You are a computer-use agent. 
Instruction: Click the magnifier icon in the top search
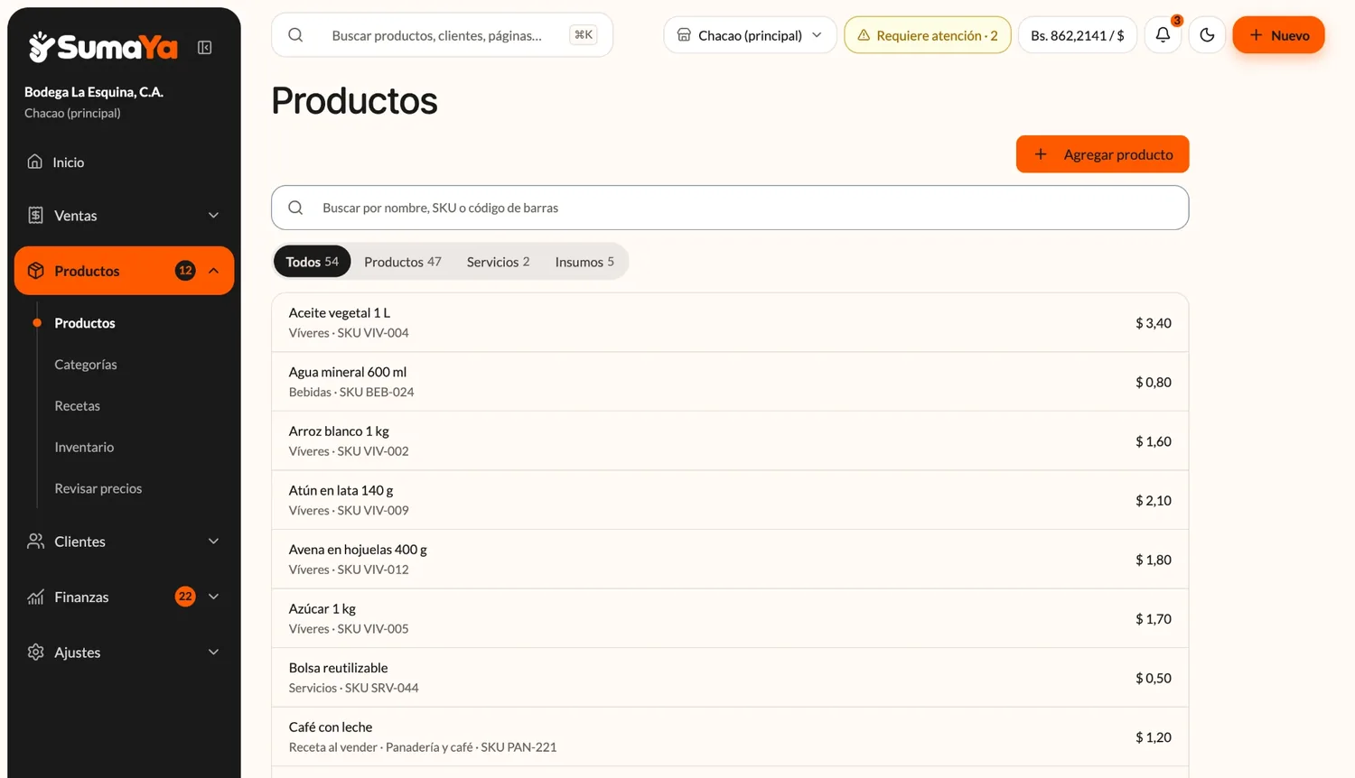295,35
